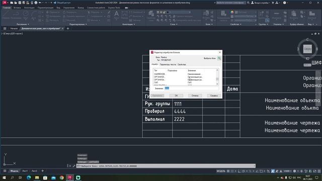Image resolution: width=322 pixels, height=181 pixels.
Task: Expand the Утилиты panel dropdown
Action: click(x=279, y=24)
